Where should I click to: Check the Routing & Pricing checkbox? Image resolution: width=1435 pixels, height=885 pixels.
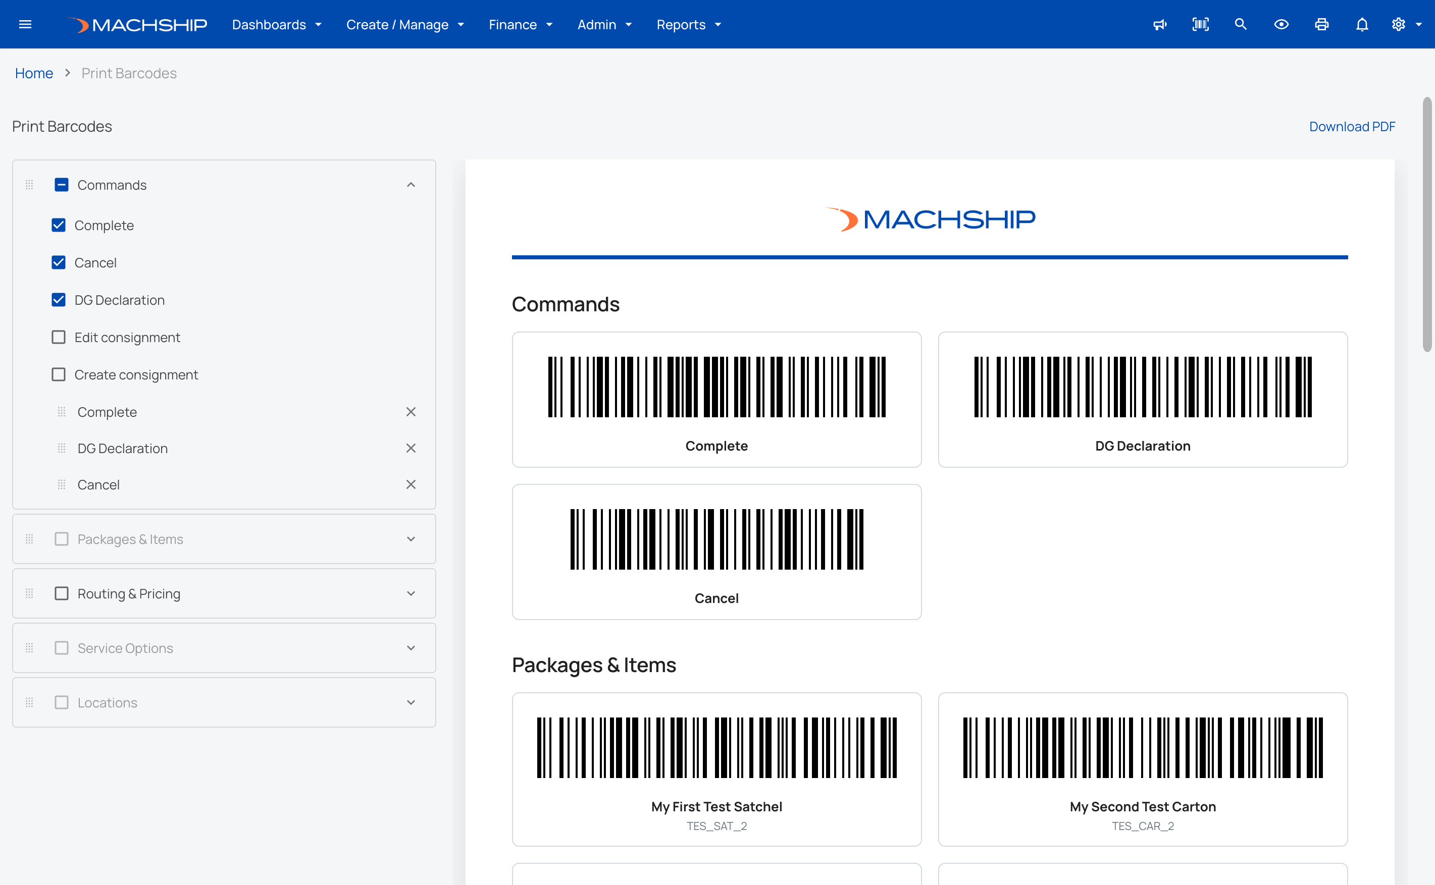point(62,593)
